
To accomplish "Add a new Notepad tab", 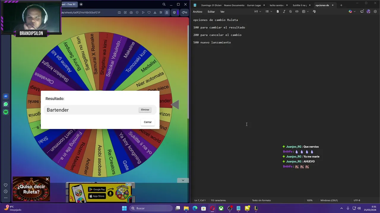I will (x=341, y=5).
